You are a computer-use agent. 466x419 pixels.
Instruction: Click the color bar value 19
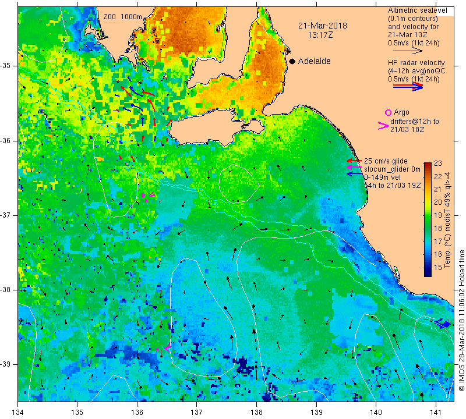438,215
